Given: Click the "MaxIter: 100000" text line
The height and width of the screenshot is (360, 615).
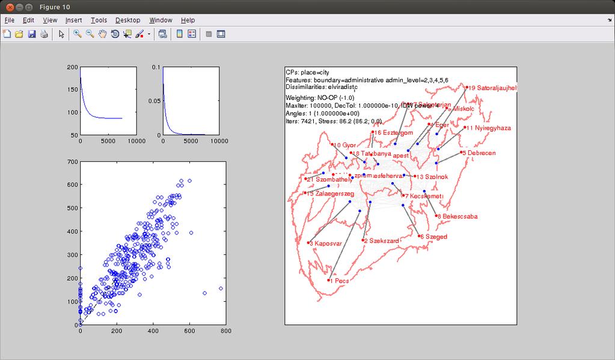Looking at the screenshot, I should (362, 106).
